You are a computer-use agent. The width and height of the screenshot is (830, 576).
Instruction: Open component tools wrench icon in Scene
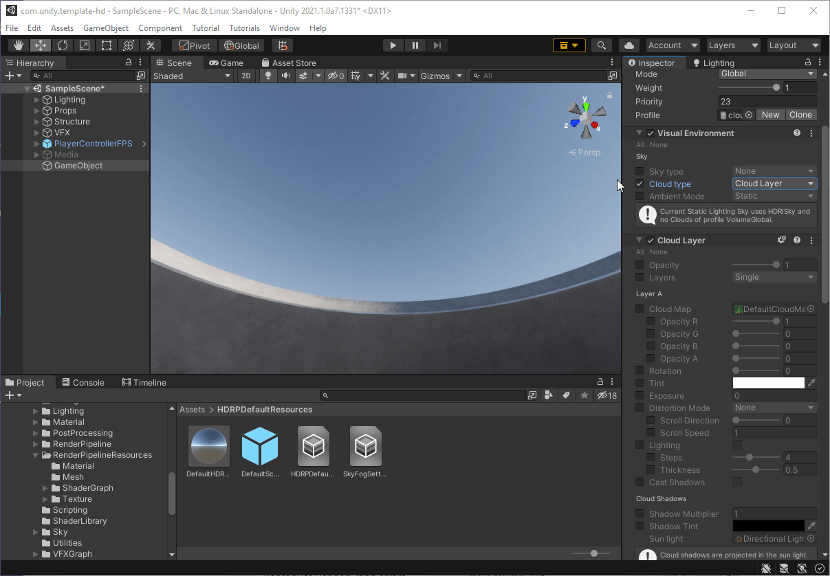click(x=385, y=76)
